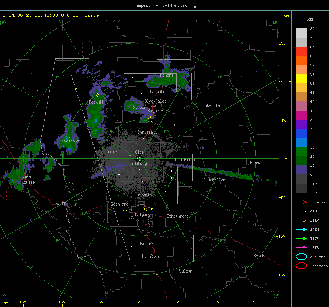Select the Strathmore label
Screen dimensions: 329x307
point(178,216)
